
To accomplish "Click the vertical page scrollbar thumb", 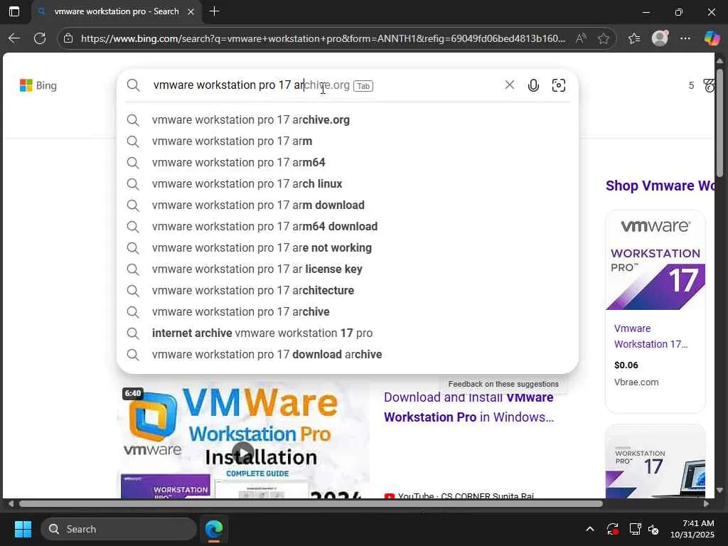I will (x=719, y=123).
